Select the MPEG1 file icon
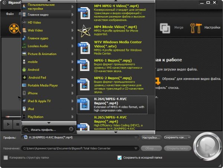The width and height of the screenshot is (223, 168). tap(84, 65)
